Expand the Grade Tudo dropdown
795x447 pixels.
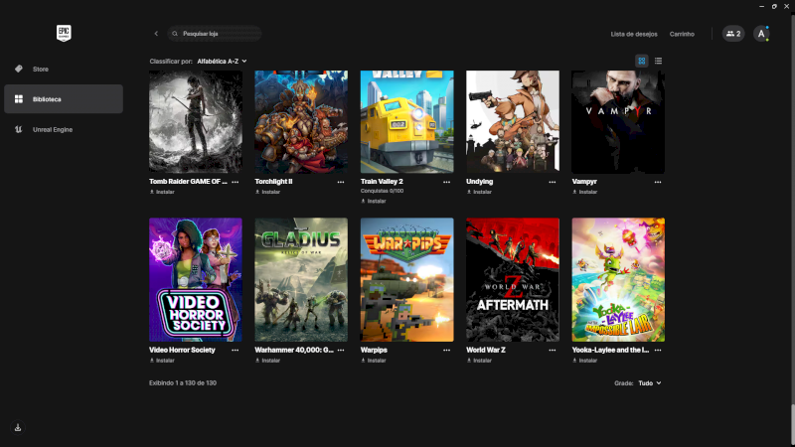650,383
